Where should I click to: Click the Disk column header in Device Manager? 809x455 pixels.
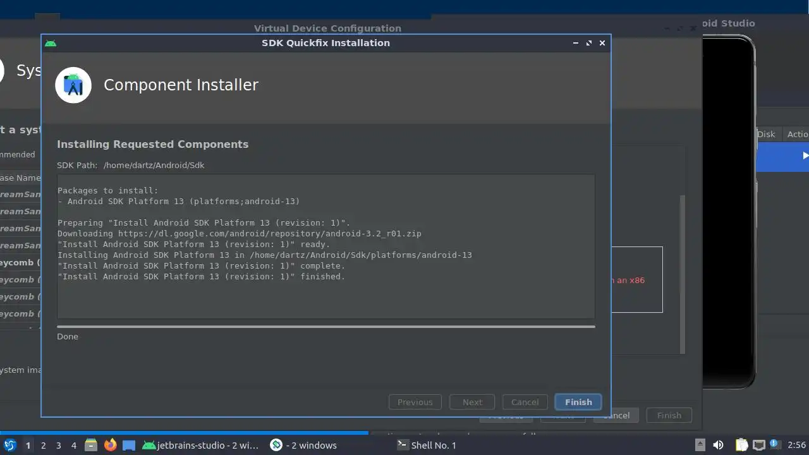coord(766,134)
